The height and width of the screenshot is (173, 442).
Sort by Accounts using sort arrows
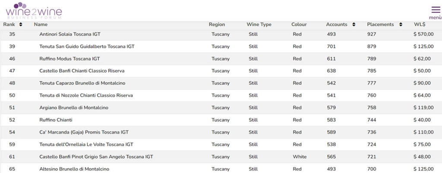tap(354, 24)
